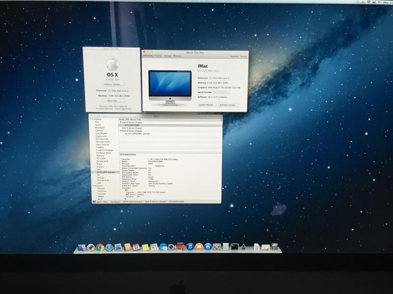Open Launchpad rocket icon in dock
Screen dimensions: 393x294
pyautogui.click(x=91, y=247)
